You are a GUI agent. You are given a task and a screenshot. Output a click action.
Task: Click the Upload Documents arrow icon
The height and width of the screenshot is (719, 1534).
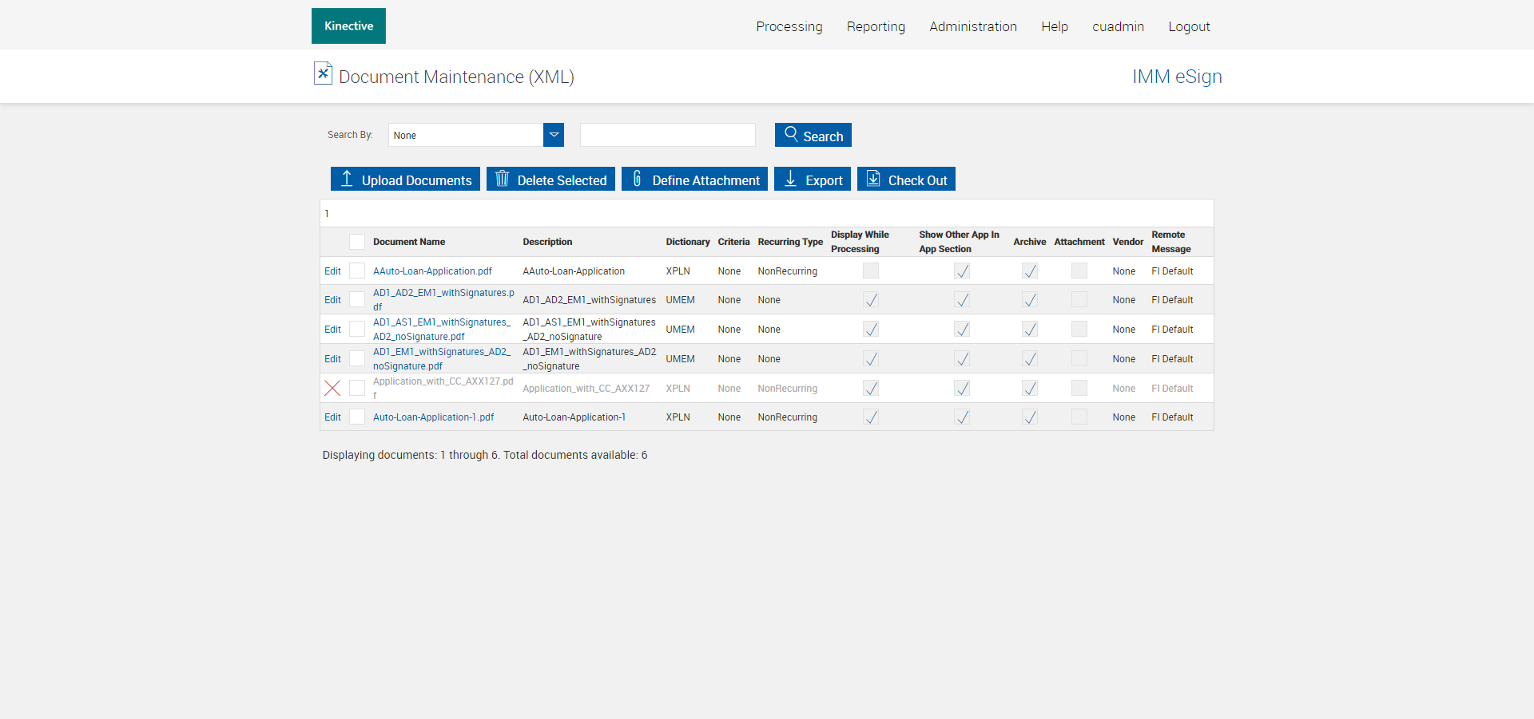(x=347, y=179)
